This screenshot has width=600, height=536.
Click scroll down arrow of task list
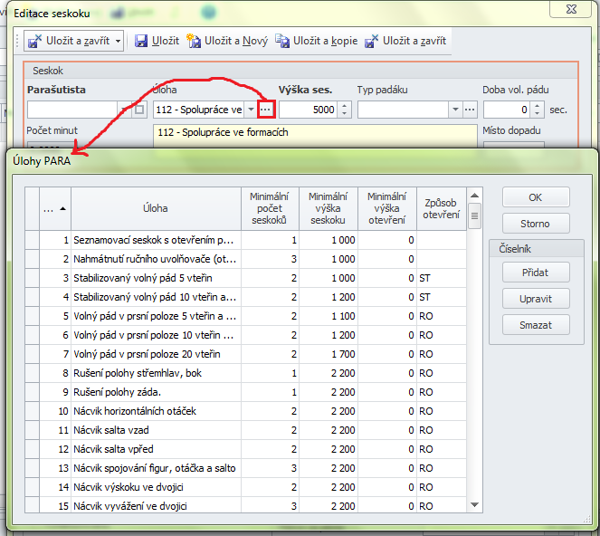pyautogui.click(x=474, y=505)
